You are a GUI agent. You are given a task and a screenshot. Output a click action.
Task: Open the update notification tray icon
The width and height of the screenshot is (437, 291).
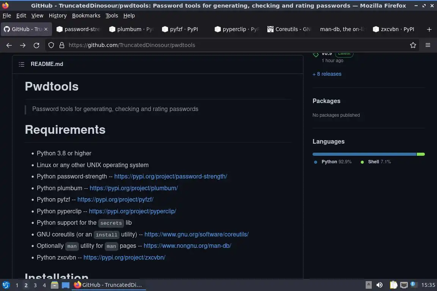413,285
